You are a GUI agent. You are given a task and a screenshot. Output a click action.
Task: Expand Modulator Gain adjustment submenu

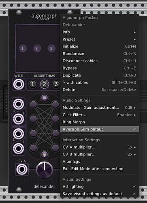pos(100,108)
